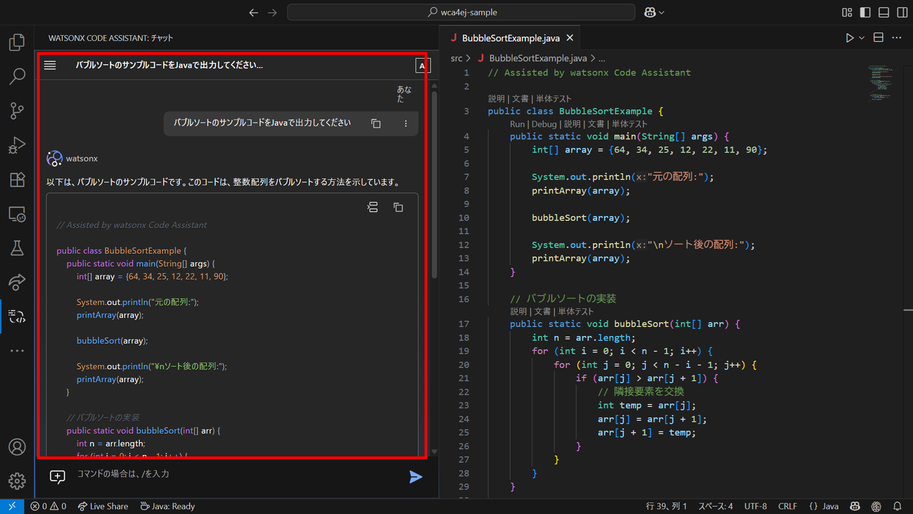Toggle the primary side bar layout
The height and width of the screenshot is (514, 913).
865,12
